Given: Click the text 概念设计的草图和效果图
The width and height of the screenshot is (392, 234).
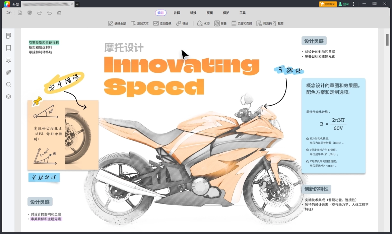Looking at the screenshot, I should click(333, 85).
